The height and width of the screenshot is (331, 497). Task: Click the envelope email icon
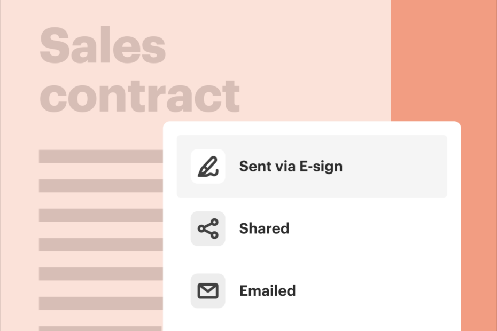[x=208, y=291]
